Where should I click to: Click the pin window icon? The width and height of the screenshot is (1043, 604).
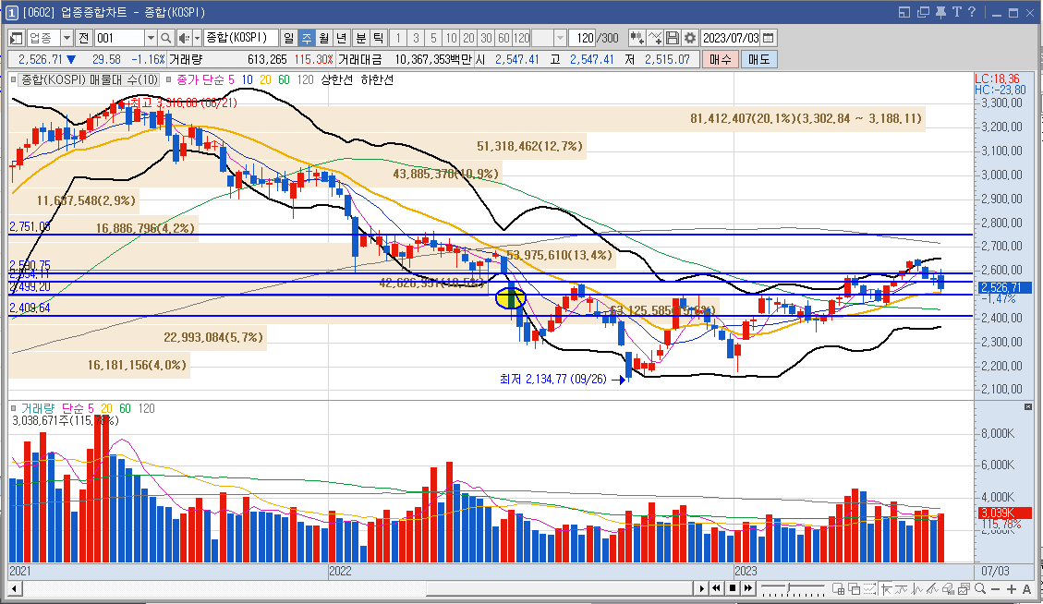940,12
